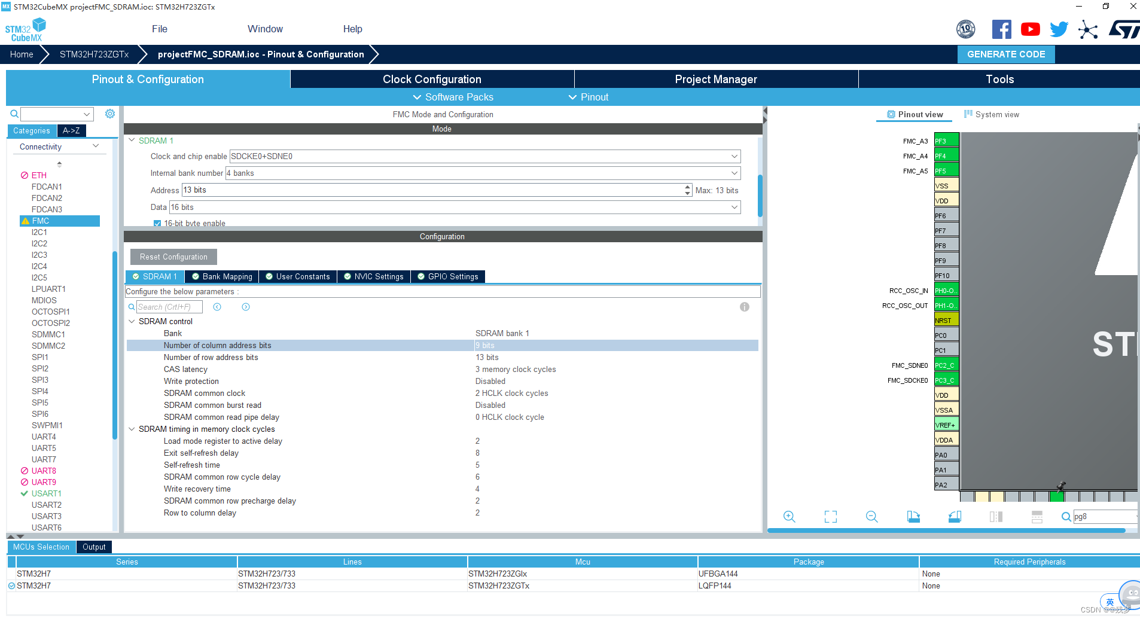Click the 10-year anniversary badge icon
Screen dimensions: 1140x619
click(966, 29)
